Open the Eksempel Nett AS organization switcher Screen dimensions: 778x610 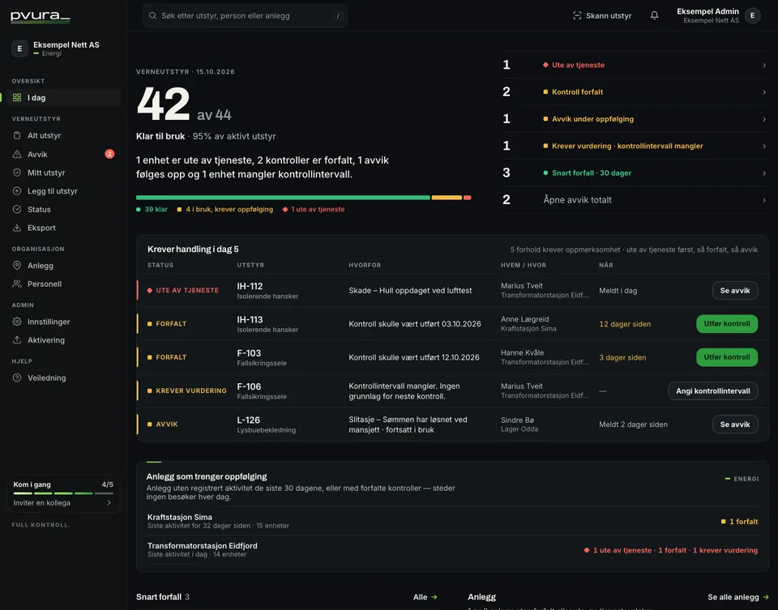[63, 49]
